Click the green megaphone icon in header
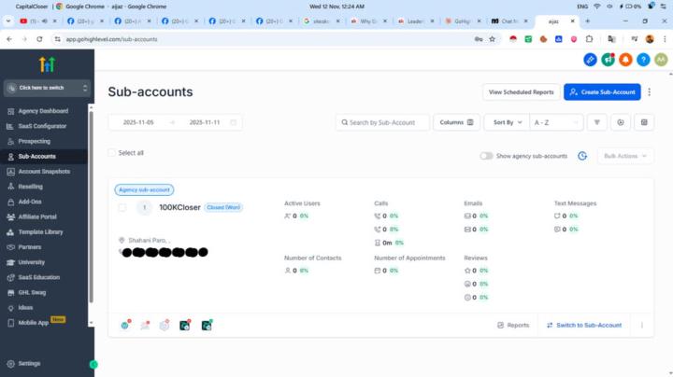The image size is (673, 377). [x=609, y=60]
